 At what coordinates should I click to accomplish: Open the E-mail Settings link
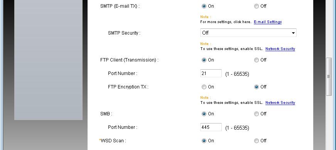click(x=268, y=22)
